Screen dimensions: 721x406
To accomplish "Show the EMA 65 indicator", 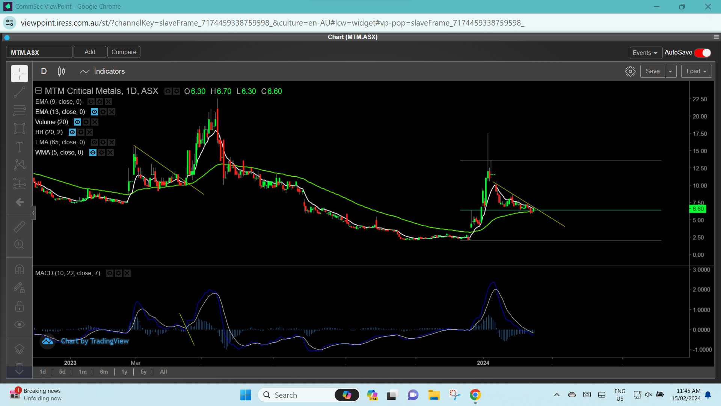I will point(94,142).
